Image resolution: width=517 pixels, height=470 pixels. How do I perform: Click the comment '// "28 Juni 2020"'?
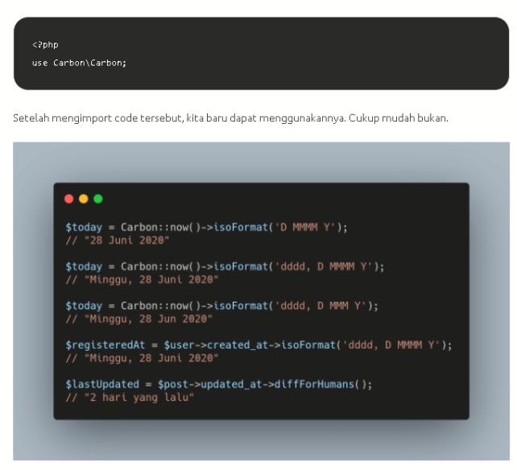click(118, 241)
